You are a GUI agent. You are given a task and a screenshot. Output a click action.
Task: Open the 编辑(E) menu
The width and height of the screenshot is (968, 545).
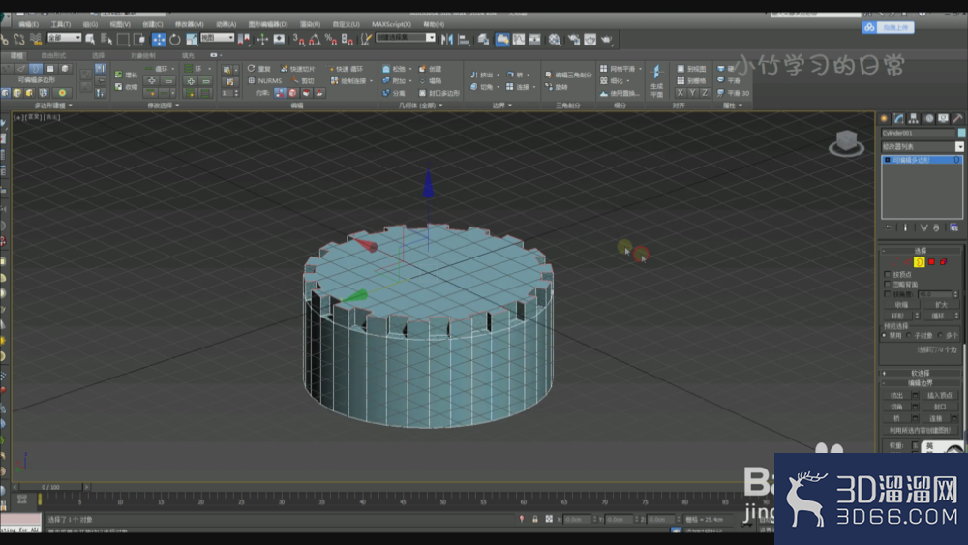pyautogui.click(x=28, y=25)
